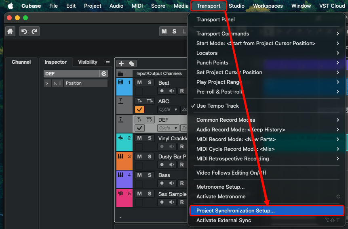Switch to the Inspector tab

(55, 62)
